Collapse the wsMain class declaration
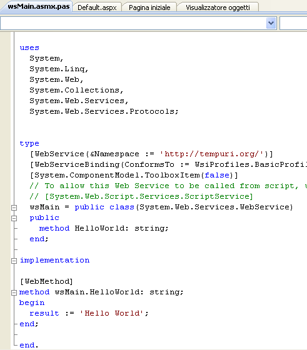The image size is (307, 350). coord(14,207)
